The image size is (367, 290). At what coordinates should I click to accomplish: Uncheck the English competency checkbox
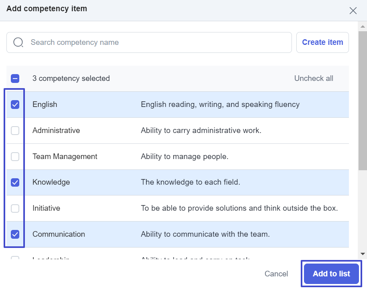pyautogui.click(x=15, y=105)
